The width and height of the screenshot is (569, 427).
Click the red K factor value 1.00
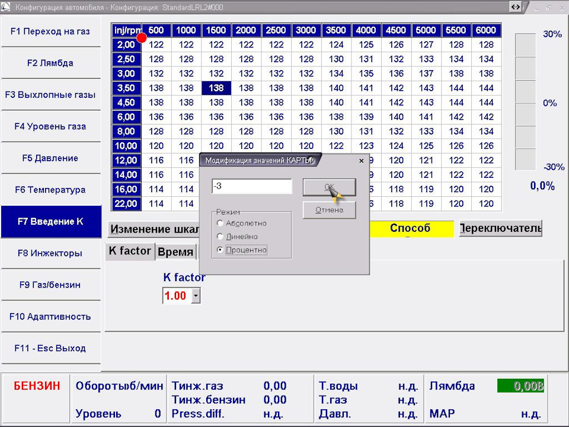click(175, 295)
